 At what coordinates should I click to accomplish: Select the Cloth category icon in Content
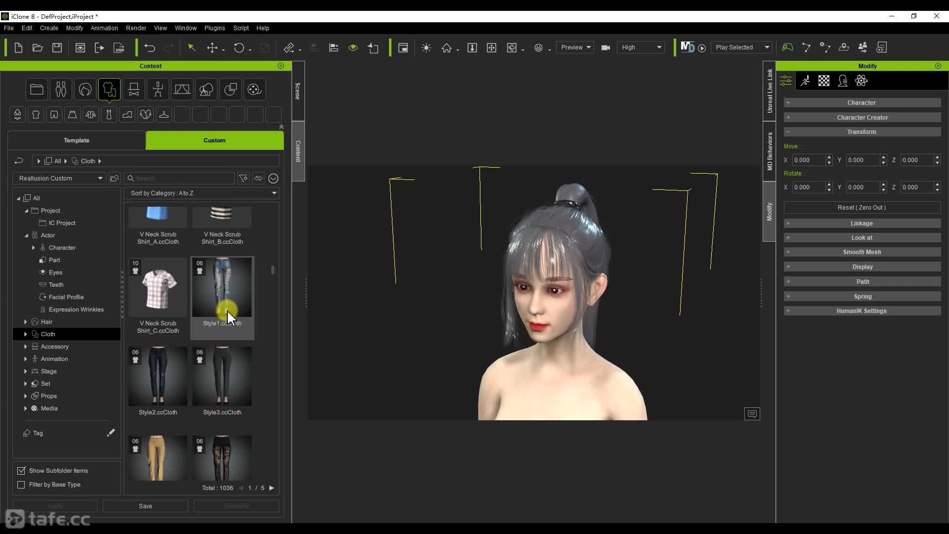click(x=109, y=89)
